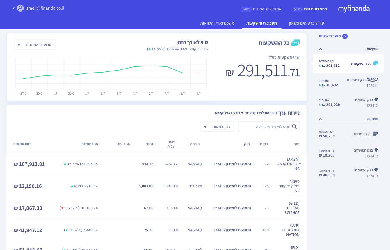
Task: Click Hapoalim diamond icon beside 10,200
Action: 376,150
